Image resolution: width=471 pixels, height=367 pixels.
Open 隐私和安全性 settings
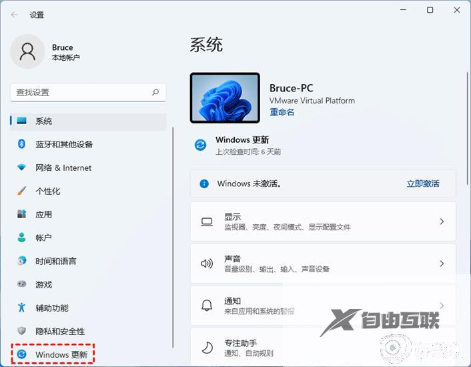(88, 331)
